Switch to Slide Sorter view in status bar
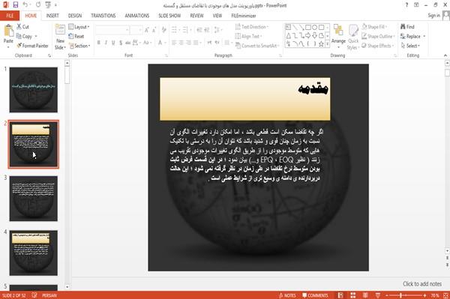Image resolution: width=450 pixels, height=299 pixels. (352, 295)
